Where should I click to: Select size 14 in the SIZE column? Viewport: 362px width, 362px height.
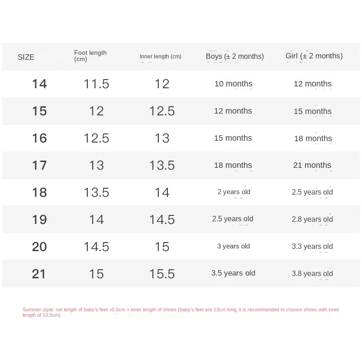click(39, 84)
